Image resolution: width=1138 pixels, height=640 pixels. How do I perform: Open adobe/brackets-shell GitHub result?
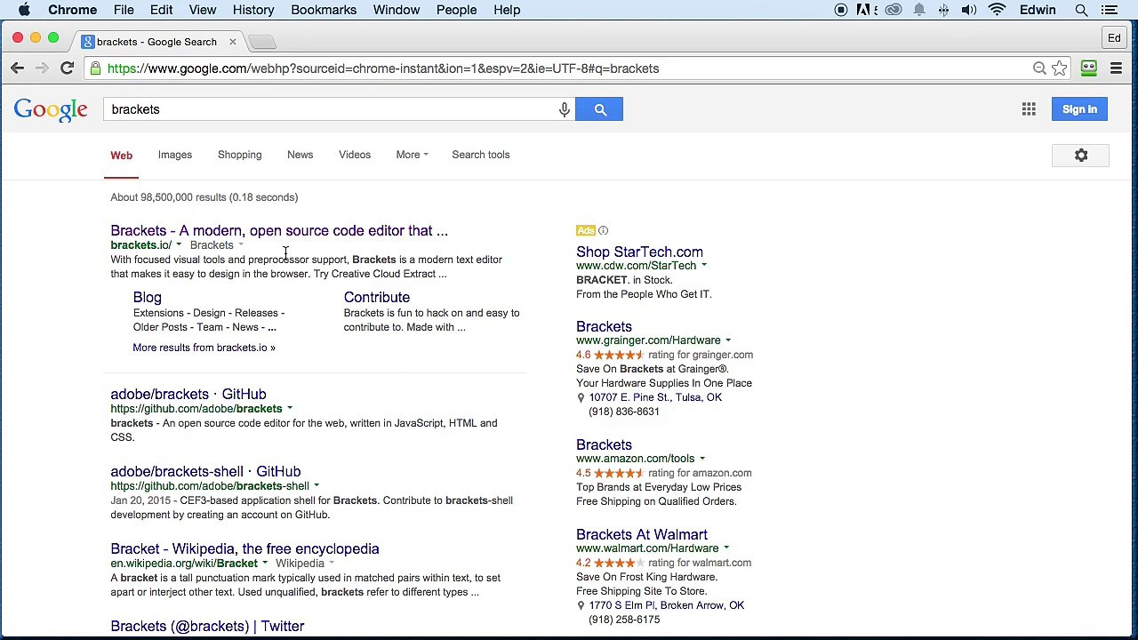point(205,472)
